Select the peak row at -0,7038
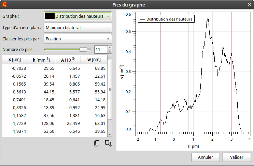The height and width of the screenshot is (166, 254). pyautogui.click(x=55, y=68)
